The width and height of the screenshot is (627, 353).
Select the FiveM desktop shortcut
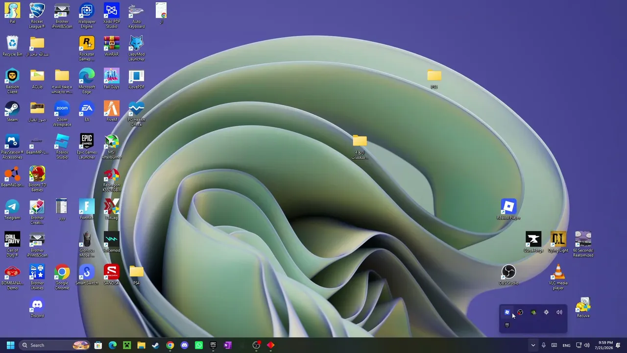(111, 112)
